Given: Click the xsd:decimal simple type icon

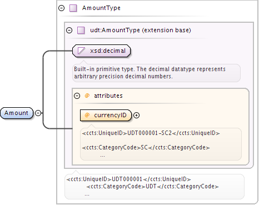Looking at the screenshot, I should tap(81, 51).
